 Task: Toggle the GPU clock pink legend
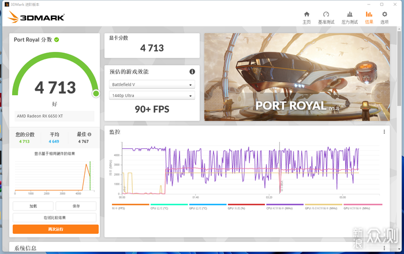coord(363,204)
